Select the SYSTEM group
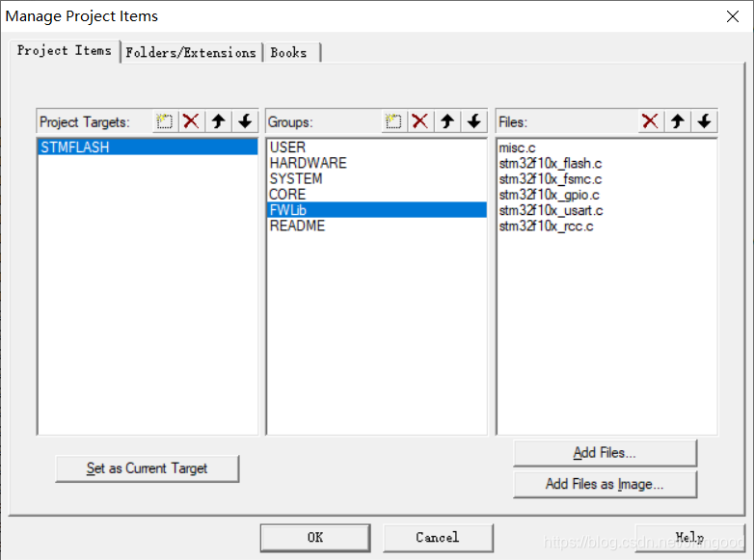The height and width of the screenshot is (560, 754). tap(377, 179)
